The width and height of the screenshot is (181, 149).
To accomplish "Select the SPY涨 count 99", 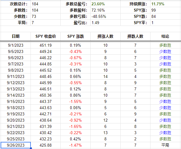I will (x=153, y=10).
